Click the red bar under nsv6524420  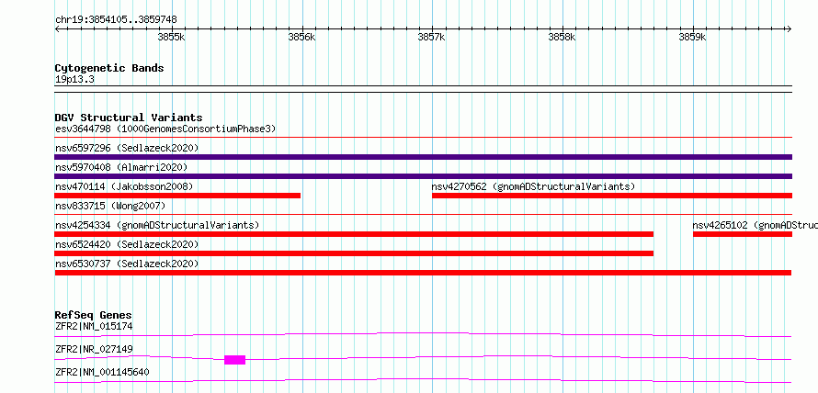[x=354, y=253]
